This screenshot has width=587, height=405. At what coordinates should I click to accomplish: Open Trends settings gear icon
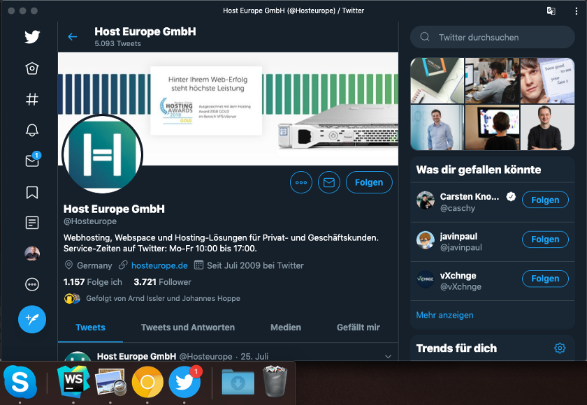[x=560, y=348]
